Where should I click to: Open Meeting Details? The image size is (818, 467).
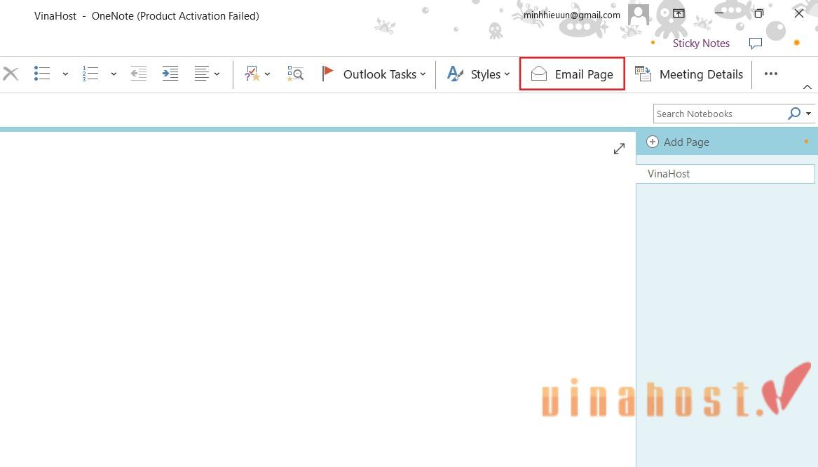tap(688, 74)
